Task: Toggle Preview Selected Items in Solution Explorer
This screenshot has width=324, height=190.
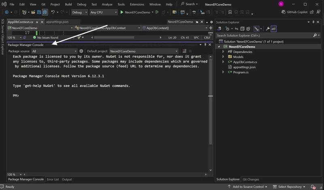Action: tap(274, 29)
